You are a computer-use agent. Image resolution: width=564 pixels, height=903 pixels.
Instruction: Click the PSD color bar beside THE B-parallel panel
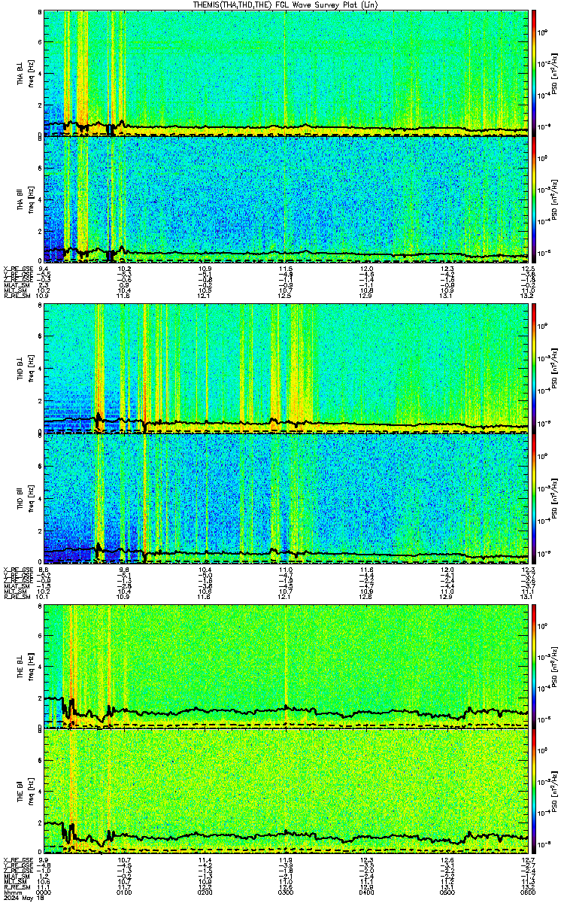click(535, 793)
